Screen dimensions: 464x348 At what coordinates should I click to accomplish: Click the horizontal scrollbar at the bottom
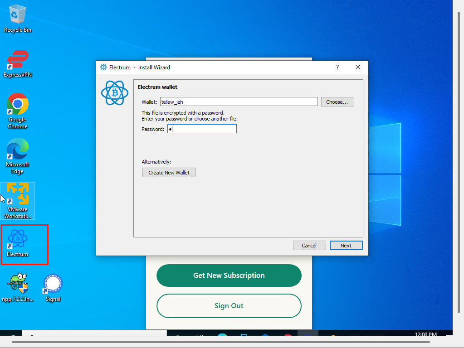point(227,342)
